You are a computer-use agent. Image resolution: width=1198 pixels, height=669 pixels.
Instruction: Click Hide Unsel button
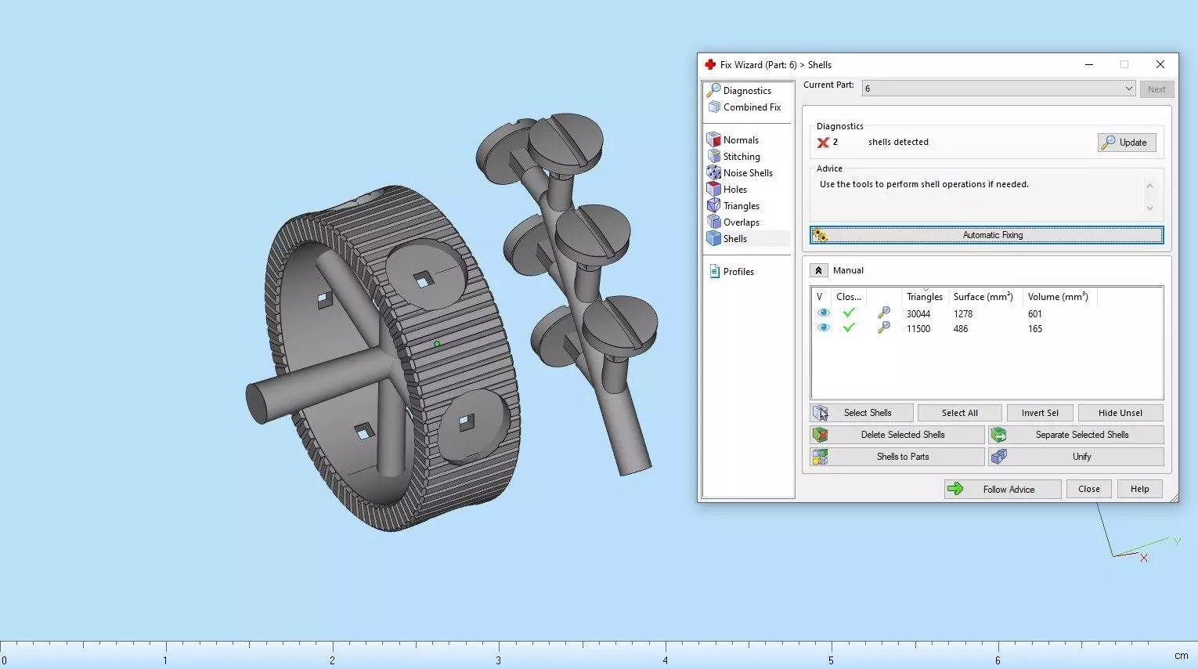tap(1120, 413)
